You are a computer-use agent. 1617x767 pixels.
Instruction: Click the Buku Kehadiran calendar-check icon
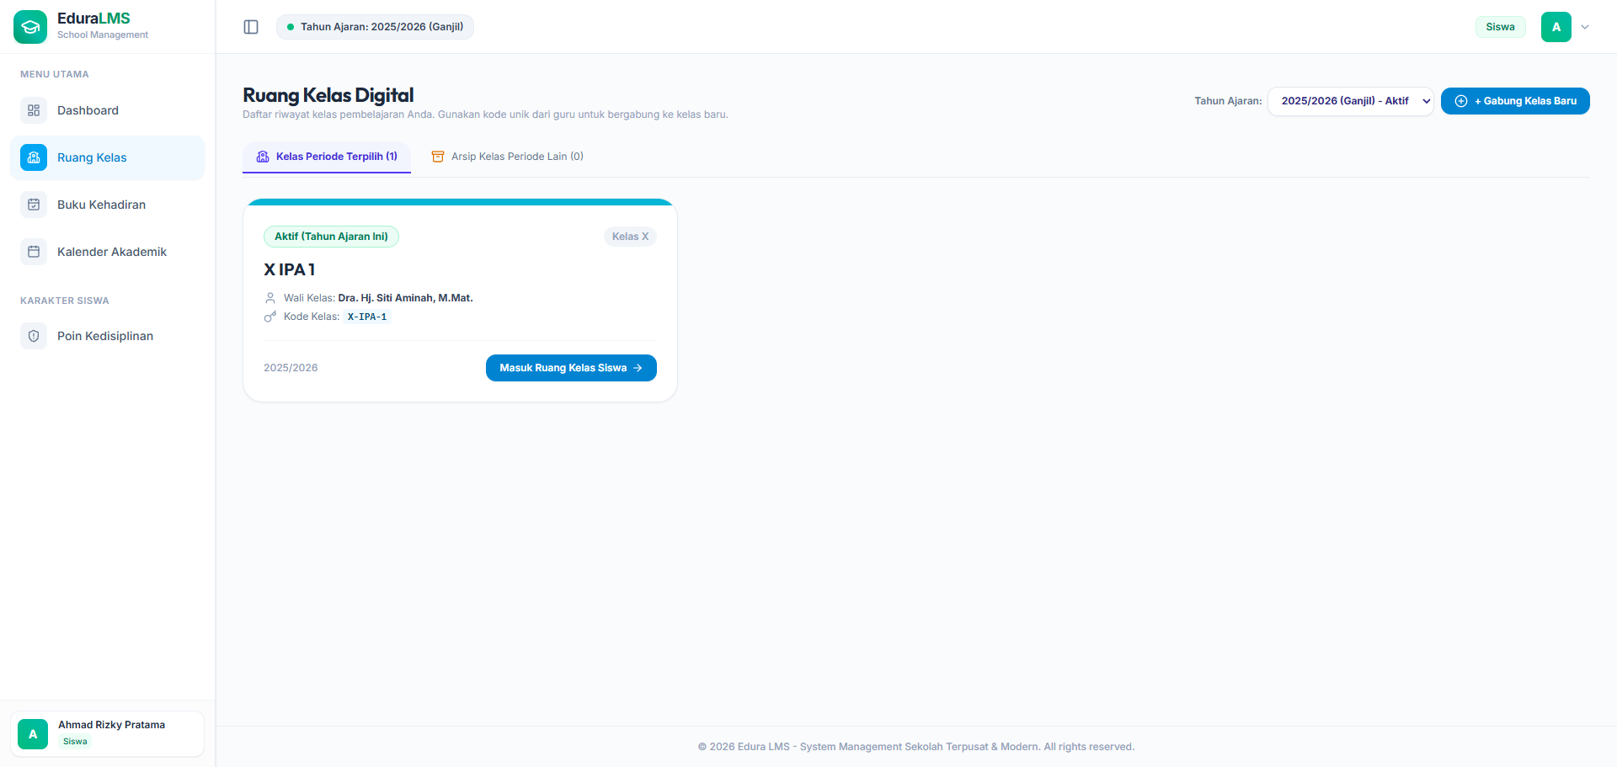point(34,205)
